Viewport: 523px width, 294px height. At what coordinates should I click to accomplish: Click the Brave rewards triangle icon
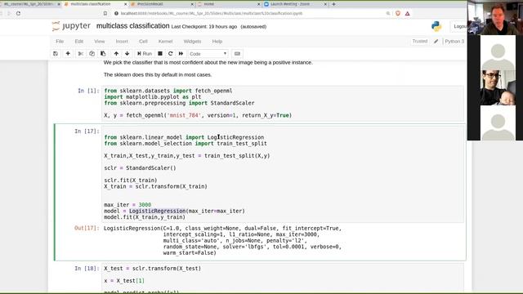(x=407, y=13)
